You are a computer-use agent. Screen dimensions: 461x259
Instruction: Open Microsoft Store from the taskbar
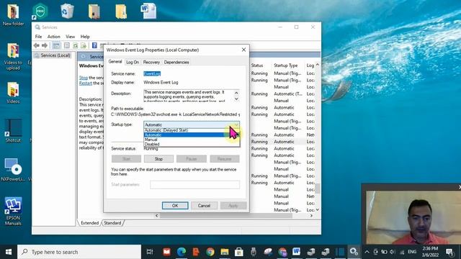[x=238, y=252]
